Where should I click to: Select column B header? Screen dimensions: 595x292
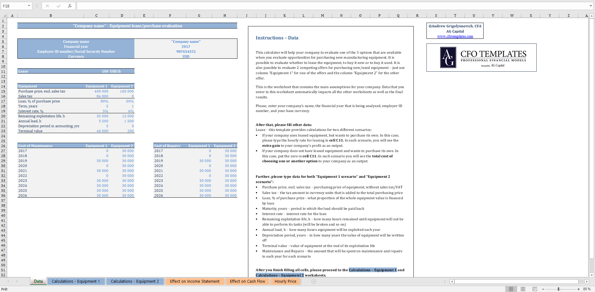click(x=51, y=16)
